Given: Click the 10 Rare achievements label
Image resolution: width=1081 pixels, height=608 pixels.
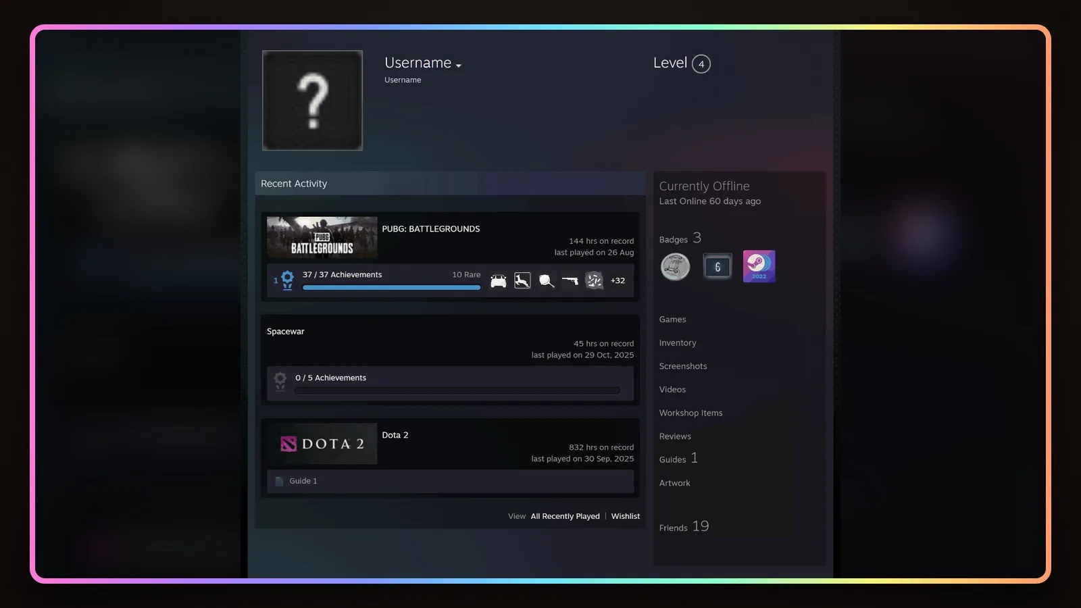Looking at the screenshot, I should coord(466,275).
